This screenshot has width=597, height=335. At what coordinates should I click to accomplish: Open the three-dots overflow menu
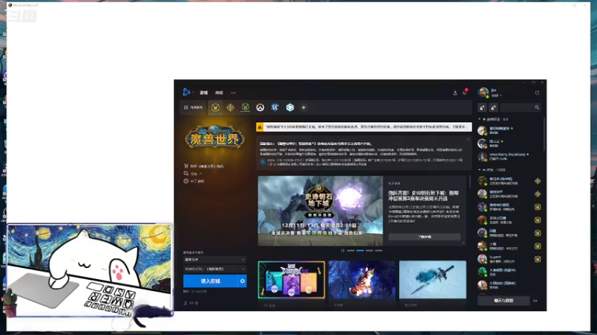pos(234,92)
